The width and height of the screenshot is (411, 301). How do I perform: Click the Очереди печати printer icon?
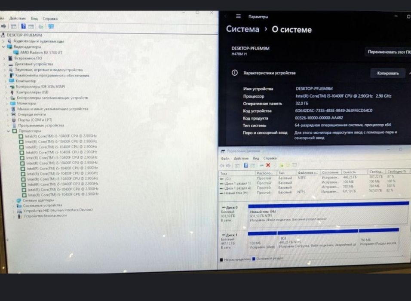click(x=14, y=114)
